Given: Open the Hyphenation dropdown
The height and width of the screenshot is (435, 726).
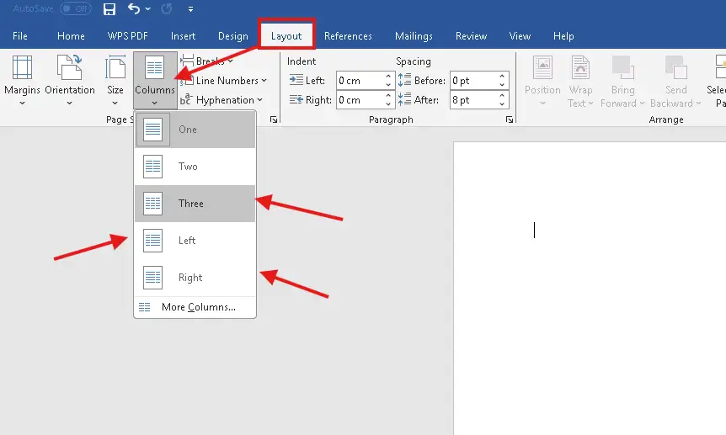Looking at the screenshot, I should [222, 100].
